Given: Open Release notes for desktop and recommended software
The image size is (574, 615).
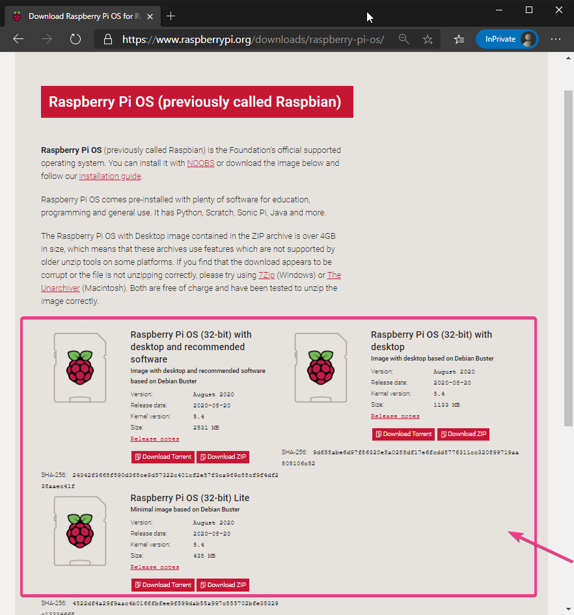Looking at the screenshot, I should (x=155, y=439).
